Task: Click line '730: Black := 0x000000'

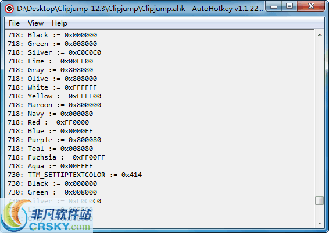Action: [x=52, y=183]
